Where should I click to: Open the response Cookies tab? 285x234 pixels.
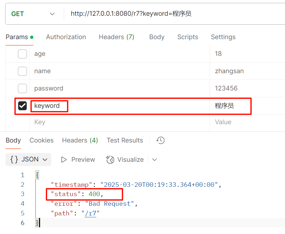[41, 140]
